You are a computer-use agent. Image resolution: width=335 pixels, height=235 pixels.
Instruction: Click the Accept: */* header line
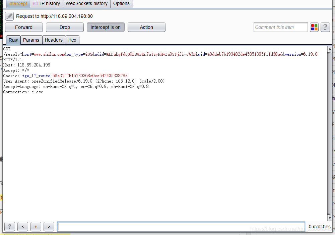(16, 70)
